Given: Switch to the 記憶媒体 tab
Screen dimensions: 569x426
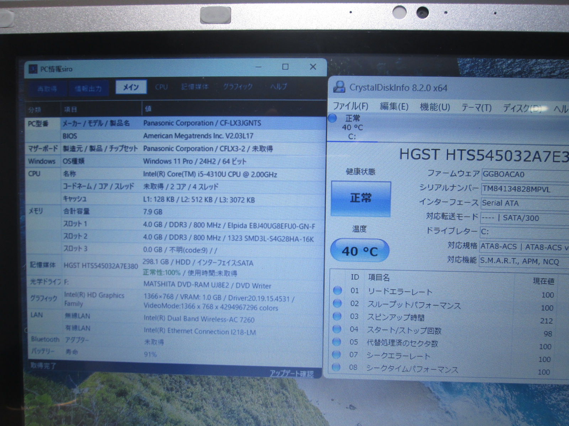Looking at the screenshot, I should tap(195, 87).
